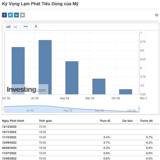Click the 12/12/2022 release date row
160x160 pixels.
pyautogui.click(x=9, y=126)
